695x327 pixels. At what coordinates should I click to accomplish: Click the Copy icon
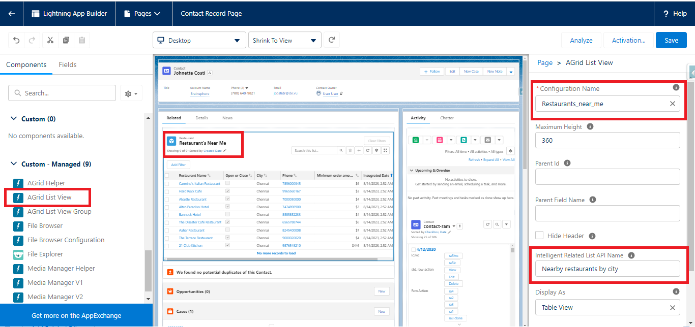66,40
